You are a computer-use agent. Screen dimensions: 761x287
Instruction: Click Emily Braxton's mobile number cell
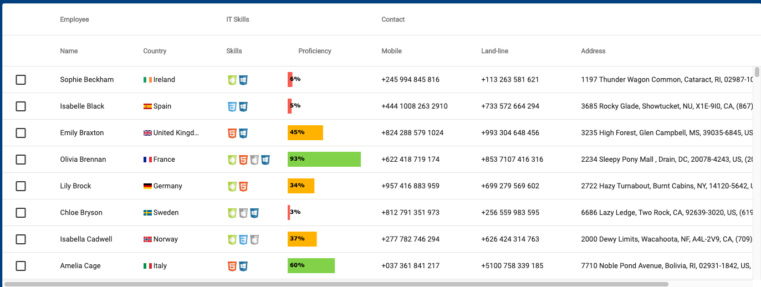(x=412, y=133)
